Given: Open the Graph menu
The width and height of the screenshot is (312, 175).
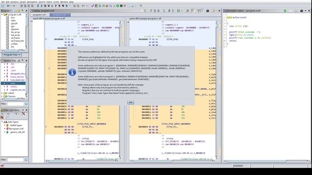Looking at the screenshot, I should tap(23, 2).
